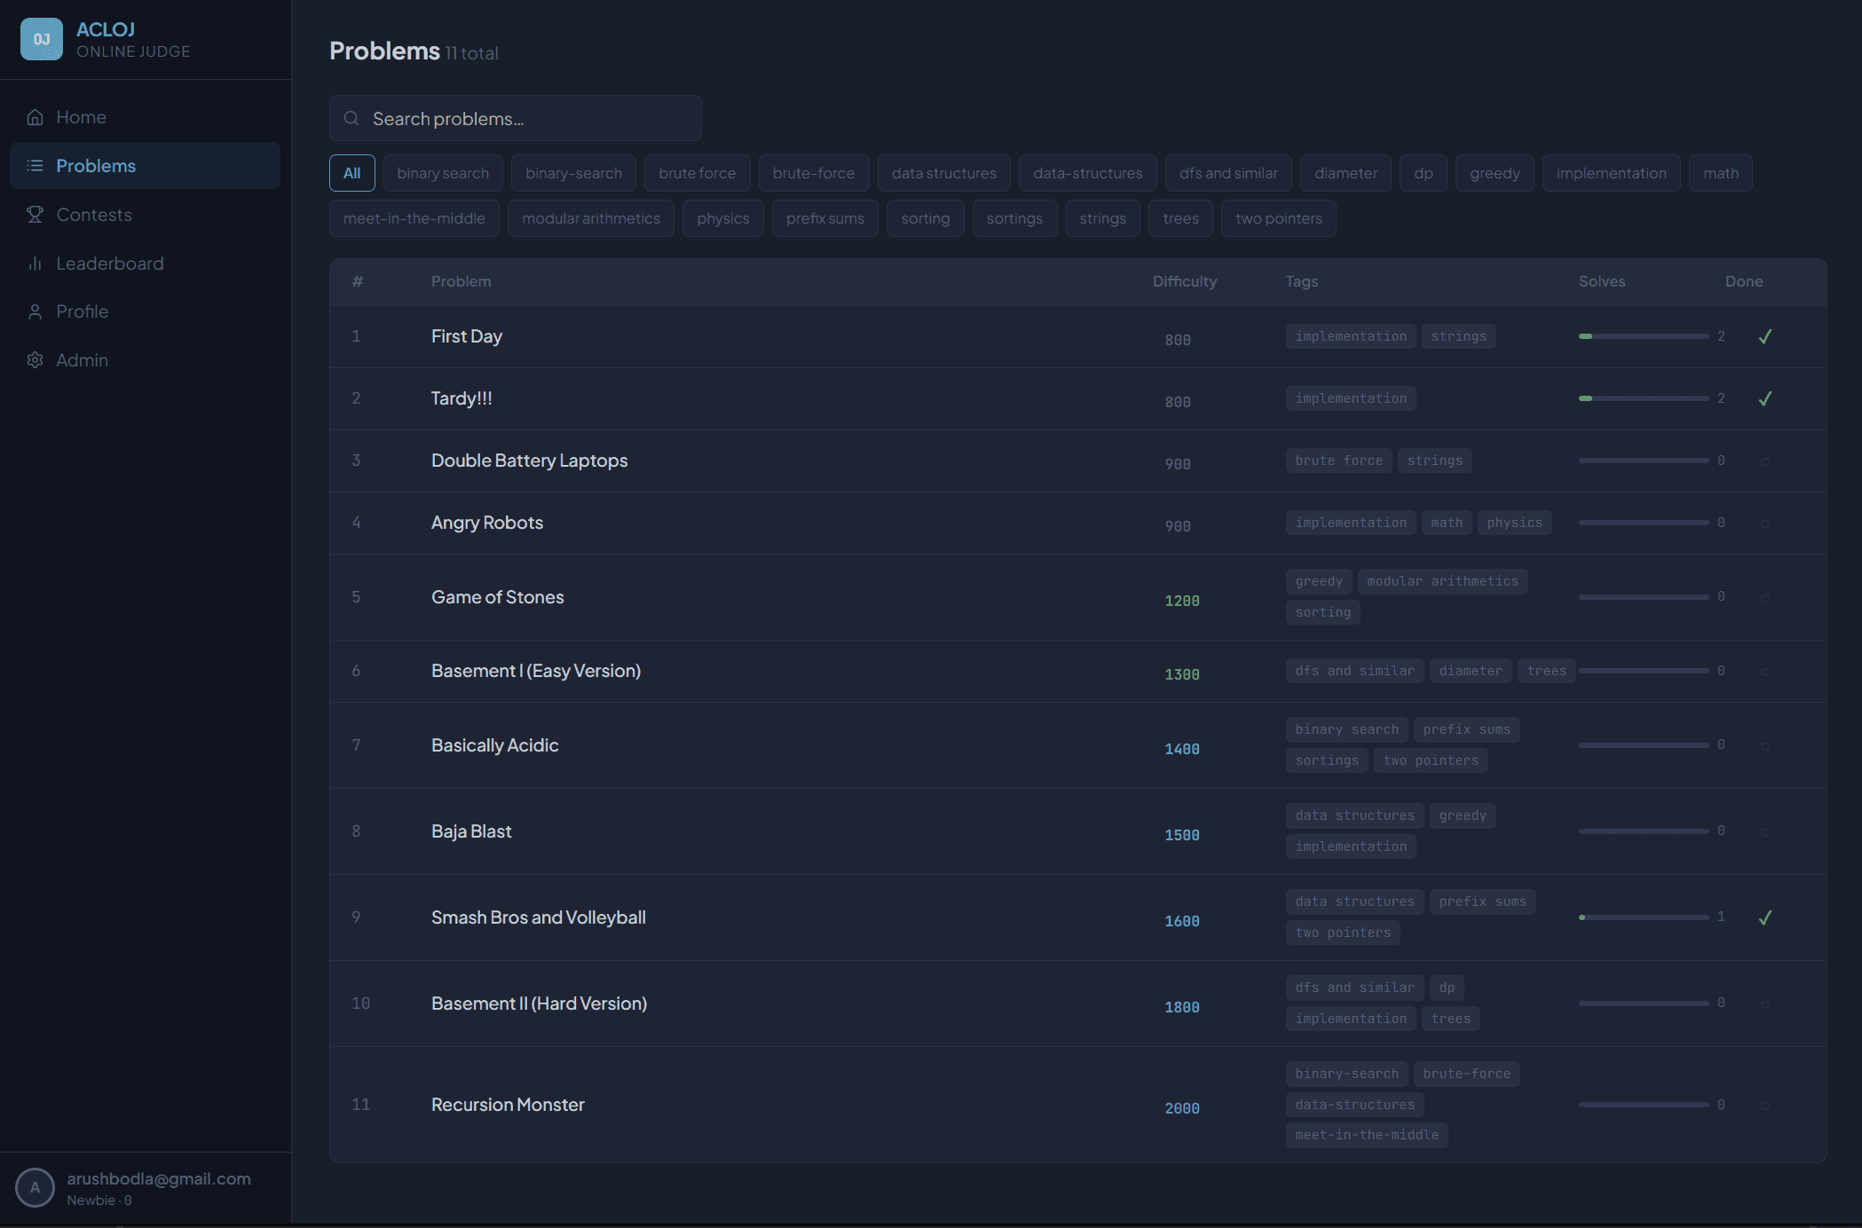Filter by the trees tag chip
The image size is (1862, 1228).
click(x=1180, y=218)
